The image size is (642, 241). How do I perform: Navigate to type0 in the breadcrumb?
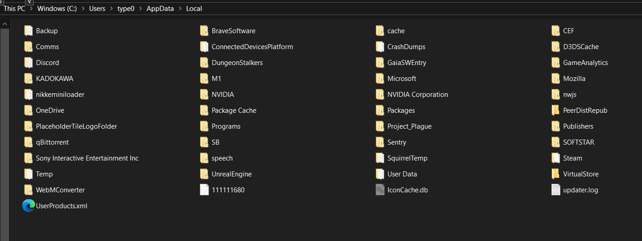coord(126,9)
